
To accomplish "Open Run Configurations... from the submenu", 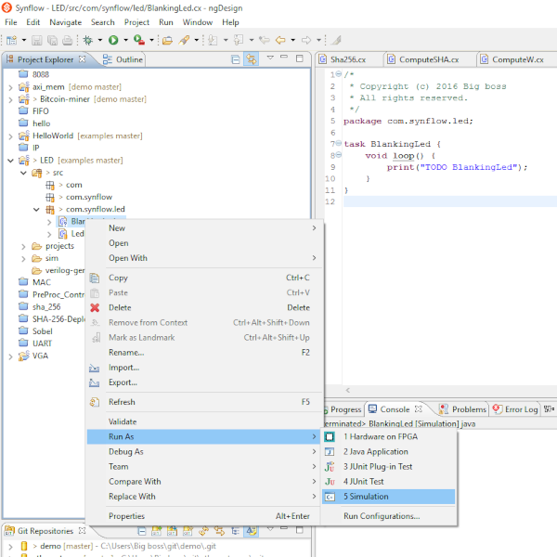I will point(382,516).
